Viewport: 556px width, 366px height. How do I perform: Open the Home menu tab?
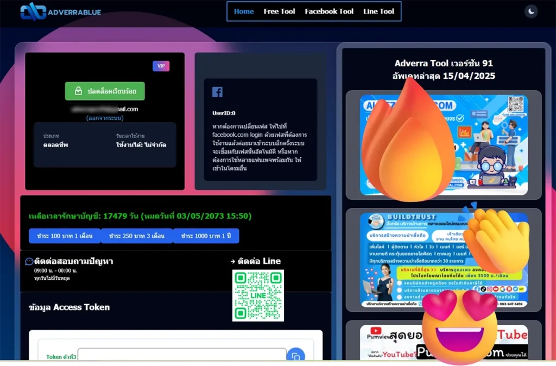[x=244, y=11]
